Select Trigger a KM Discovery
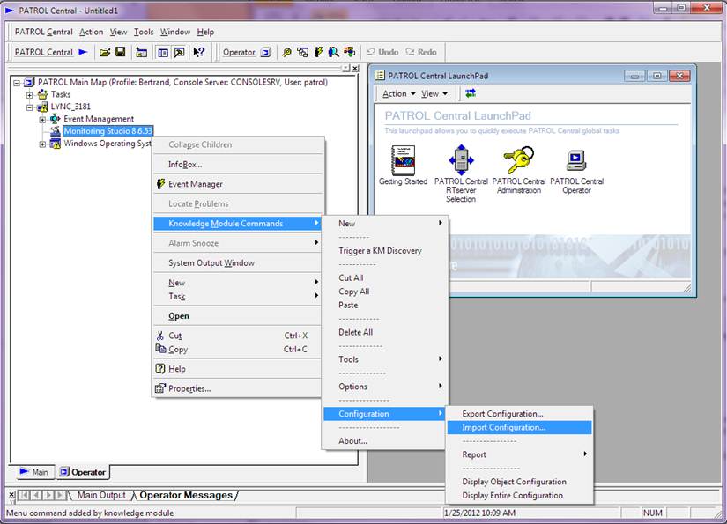 click(x=380, y=251)
